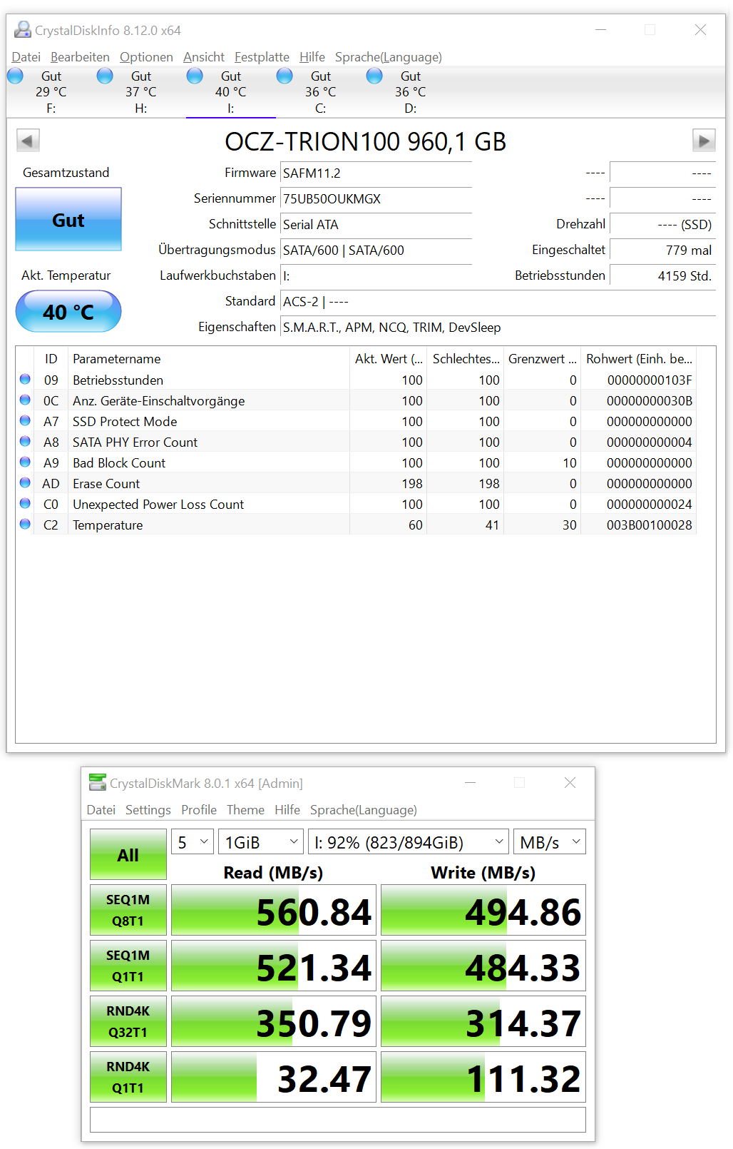This screenshot has width=733, height=1149.
Task: Open unit dropdown showing MB/s
Action: [550, 842]
